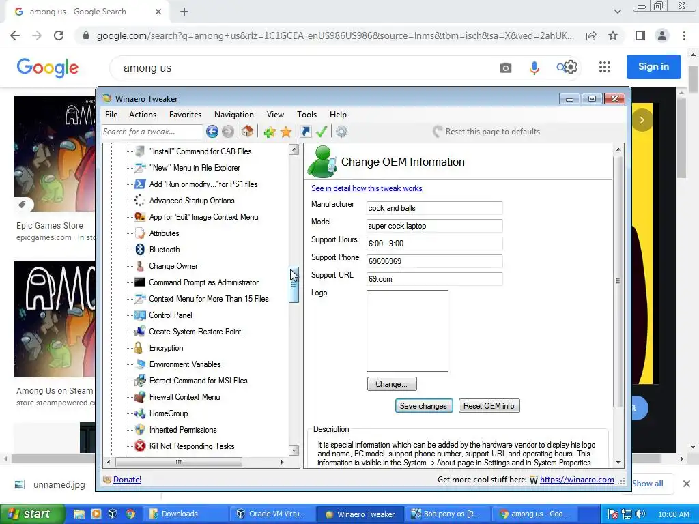Select Encryption tweak with padlock icon
The height and width of the screenshot is (524, 699).
(166, 348)
